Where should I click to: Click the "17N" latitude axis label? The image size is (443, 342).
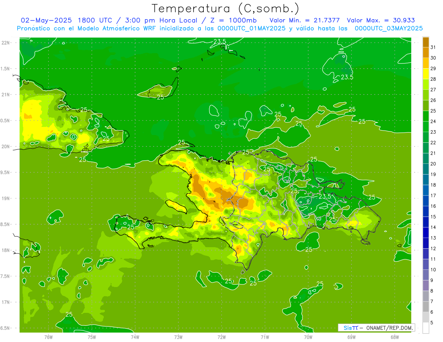[6, 302]
